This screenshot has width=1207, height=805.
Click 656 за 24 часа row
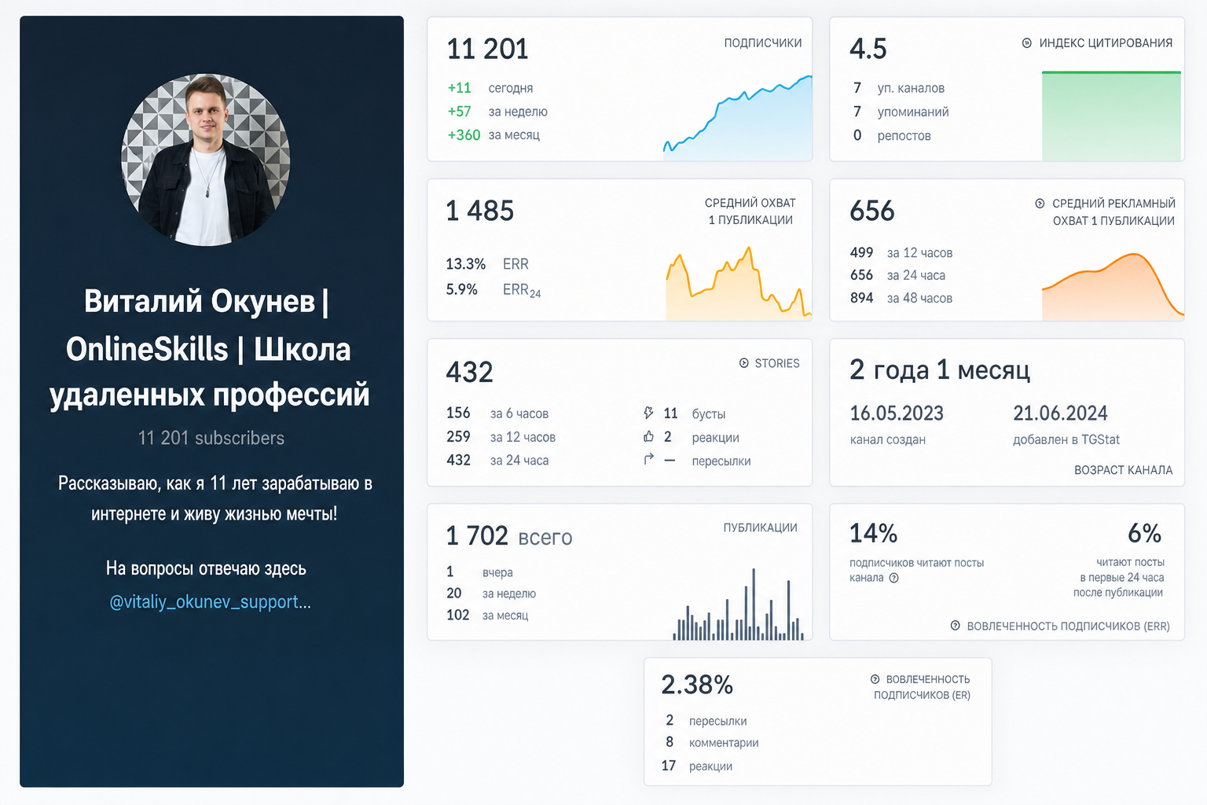pos(897,275)
